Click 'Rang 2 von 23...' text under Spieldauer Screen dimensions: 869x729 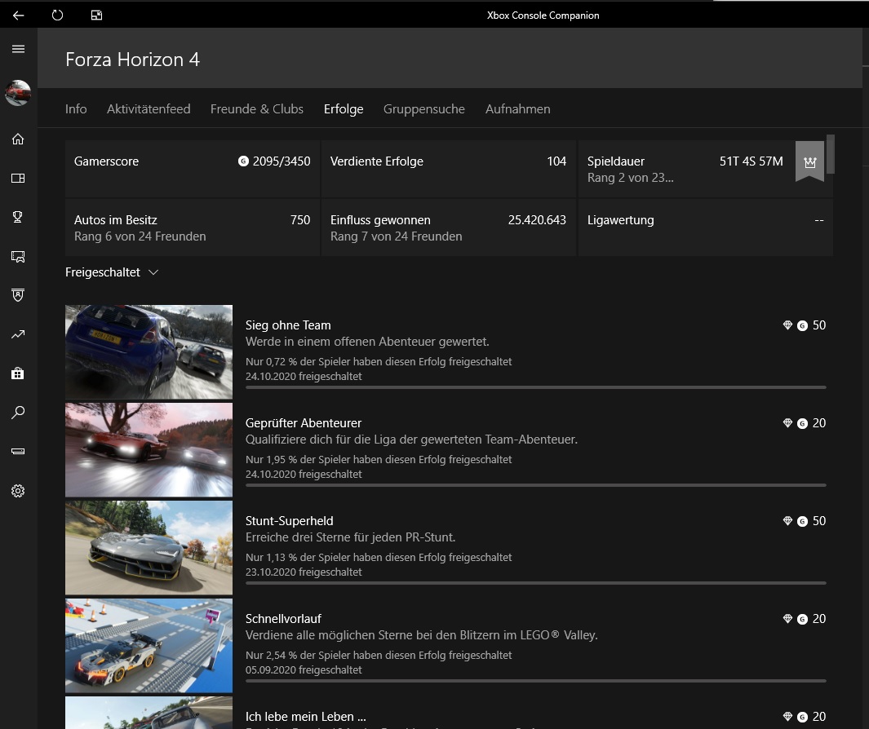(x=631, y=178)
